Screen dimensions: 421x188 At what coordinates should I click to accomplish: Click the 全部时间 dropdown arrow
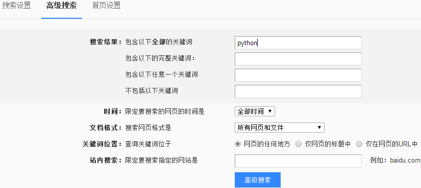[x=270, y=111]
